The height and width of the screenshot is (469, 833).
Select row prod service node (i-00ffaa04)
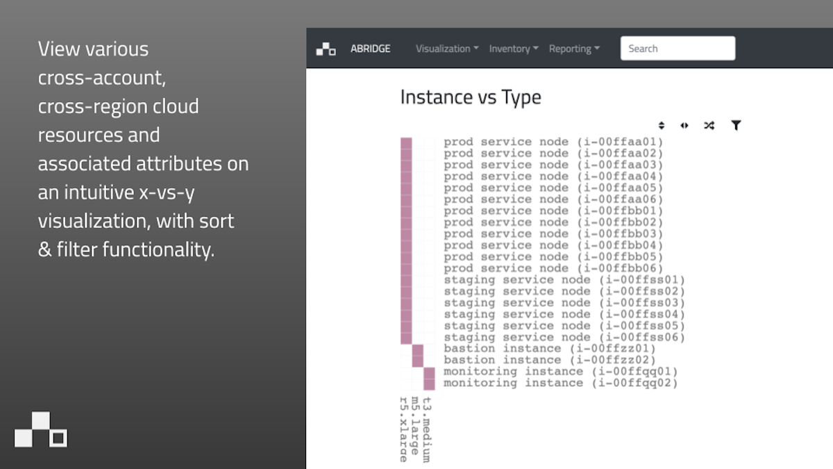(553, 176)
